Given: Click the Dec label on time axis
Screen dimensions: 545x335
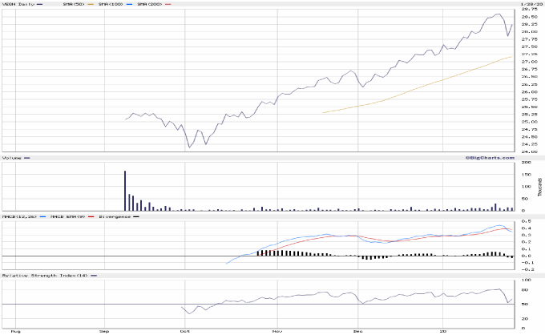Looking at the screenshot, I should 357,330.
